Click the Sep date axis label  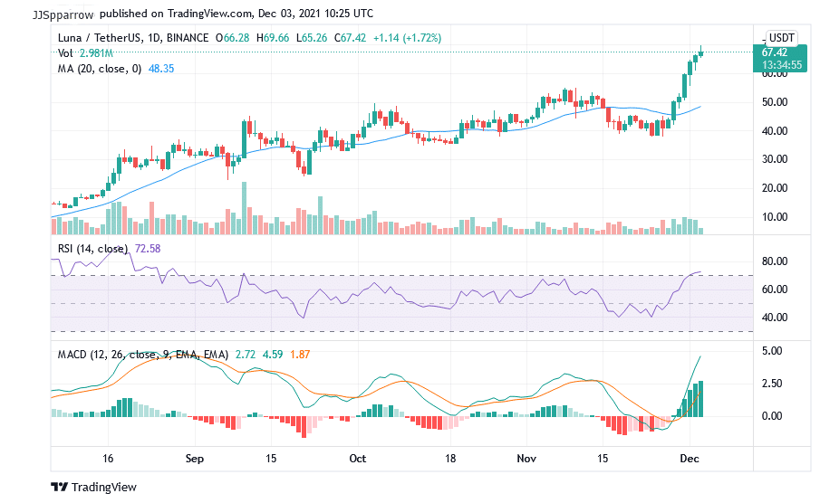195,459
